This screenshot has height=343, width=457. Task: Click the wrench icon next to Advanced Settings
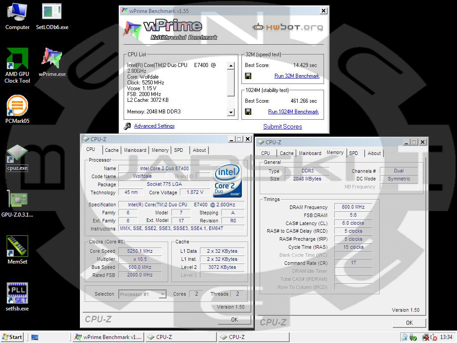pos(127,126)
